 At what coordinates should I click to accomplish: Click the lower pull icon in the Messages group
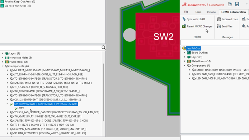pos(243,26)
